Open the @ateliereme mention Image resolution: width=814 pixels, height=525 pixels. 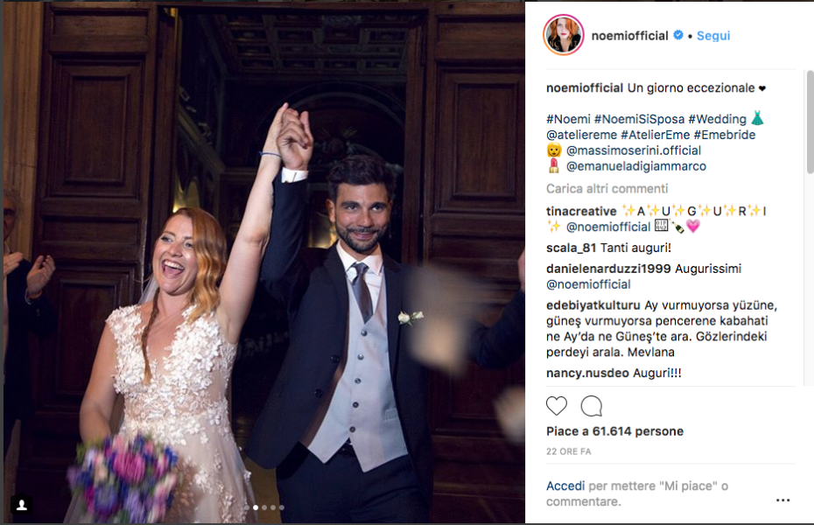tap(581, 135)
